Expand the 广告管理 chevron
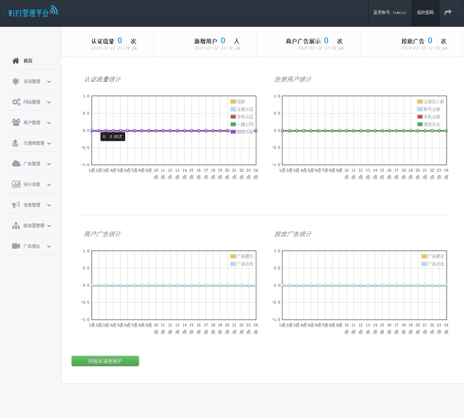 (x=49, y=164)
